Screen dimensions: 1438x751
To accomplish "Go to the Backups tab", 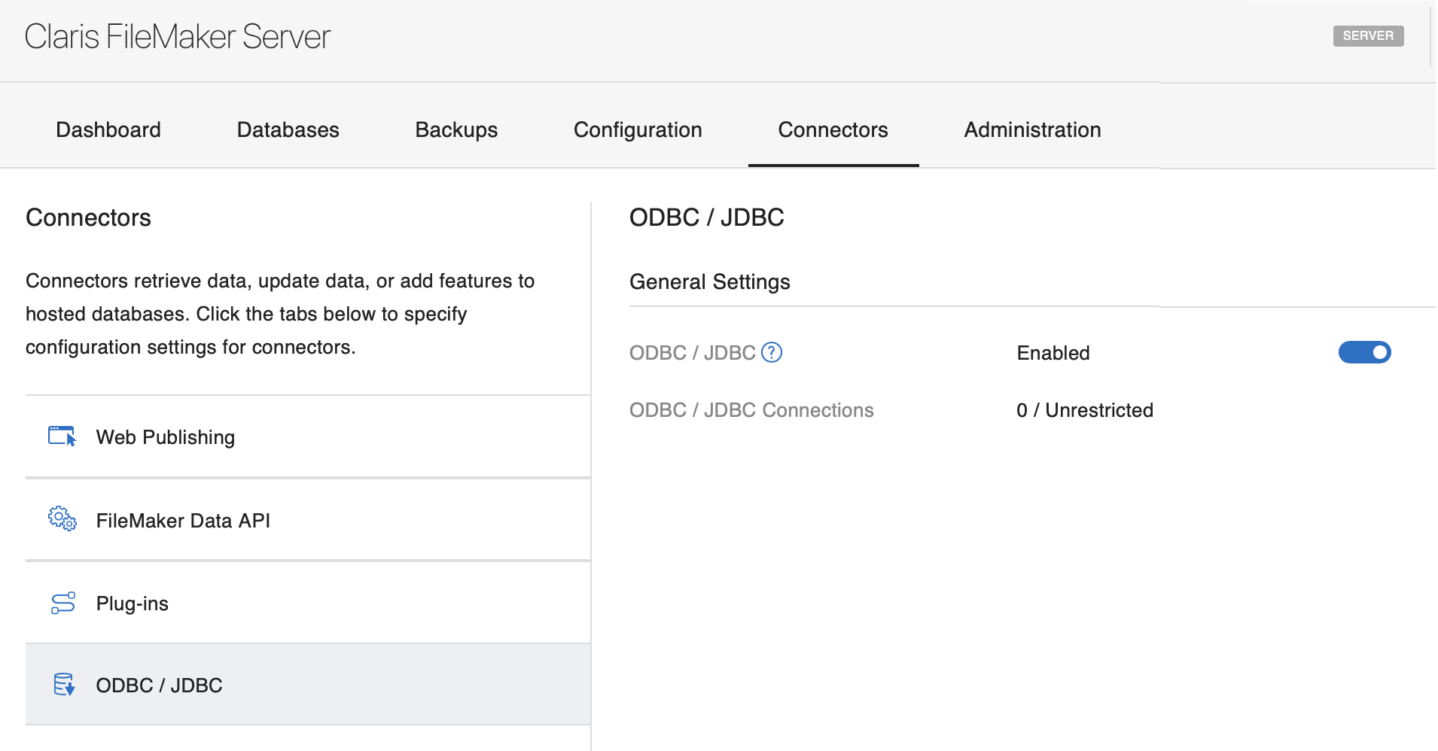I will pyautogui.click(x=456, y=129).
